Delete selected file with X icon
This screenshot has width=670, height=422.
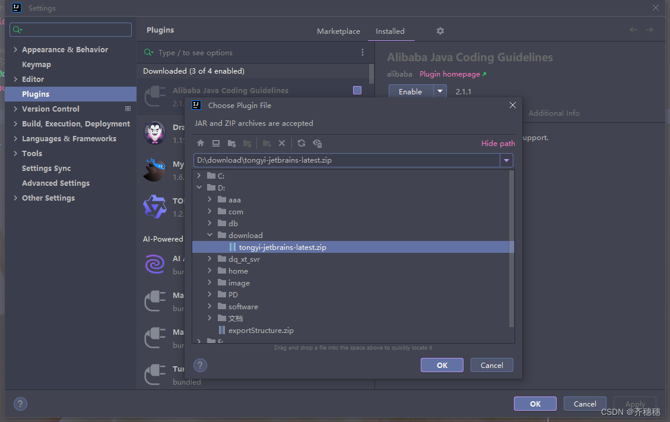point(281,143)
